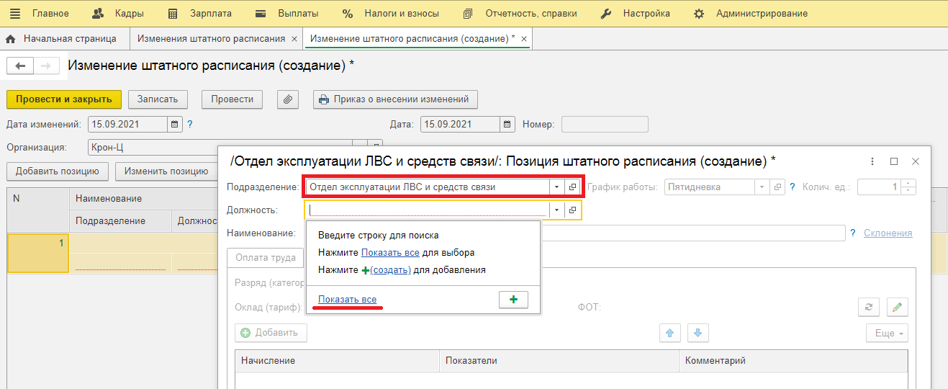Expand the Должность dropdown arrow

(x=556, y=210)
